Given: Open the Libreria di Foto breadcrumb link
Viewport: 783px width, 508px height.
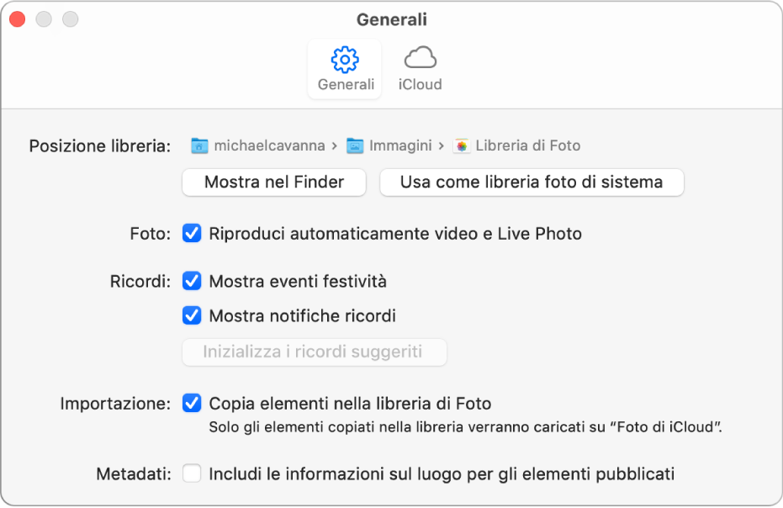Looking at the screenshot, I should [x=527, y=146].
